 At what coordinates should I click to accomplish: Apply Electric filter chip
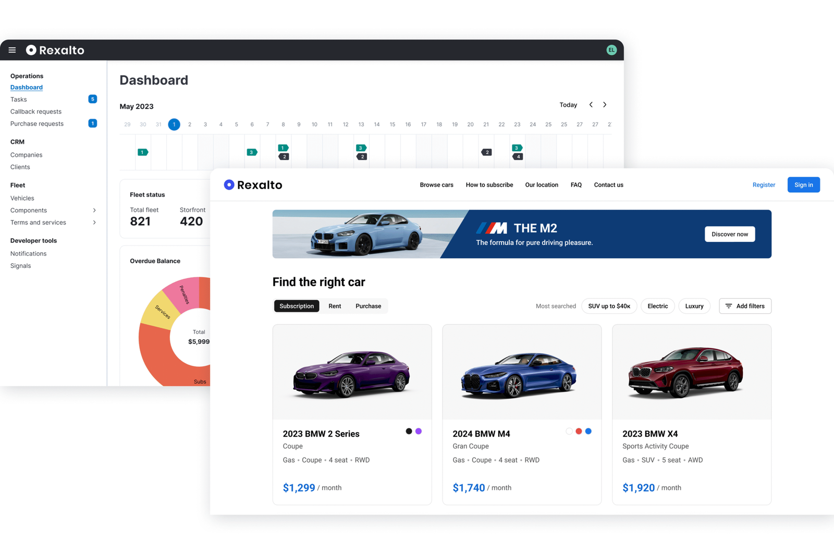pos(658,306)
